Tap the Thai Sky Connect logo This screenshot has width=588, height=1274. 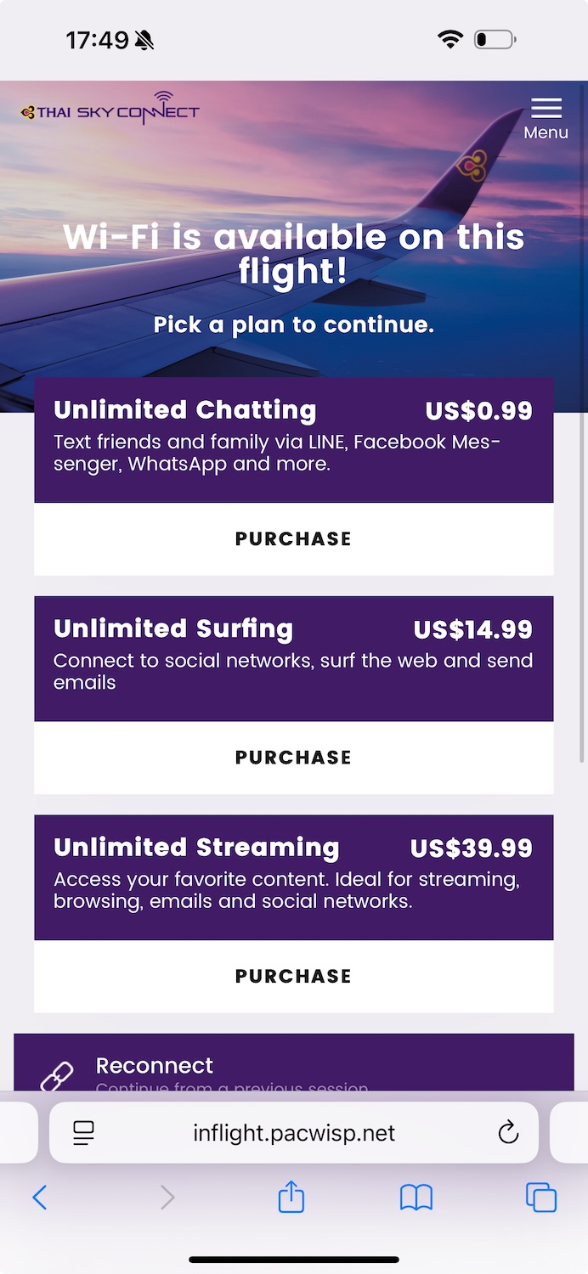pyautogui.click(x=110, y=110)
